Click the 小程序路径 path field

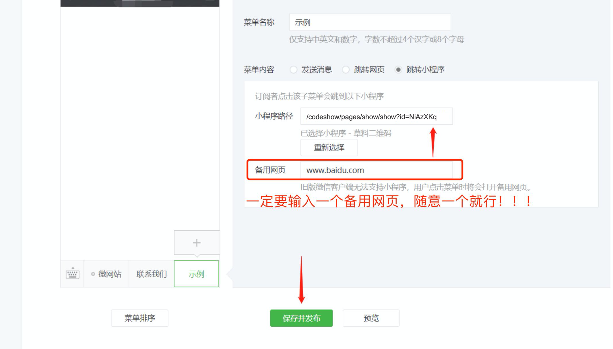(x=376, y=117)
